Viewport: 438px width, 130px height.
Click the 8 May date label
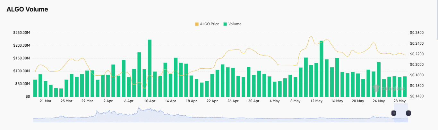295,101
